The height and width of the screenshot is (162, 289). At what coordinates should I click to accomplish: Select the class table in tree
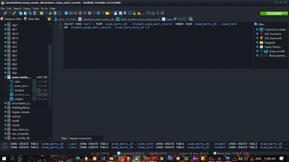point(18,81)
